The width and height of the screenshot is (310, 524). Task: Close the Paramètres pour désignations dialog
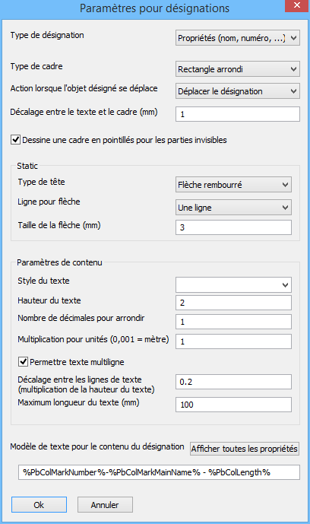click(296, 5)
